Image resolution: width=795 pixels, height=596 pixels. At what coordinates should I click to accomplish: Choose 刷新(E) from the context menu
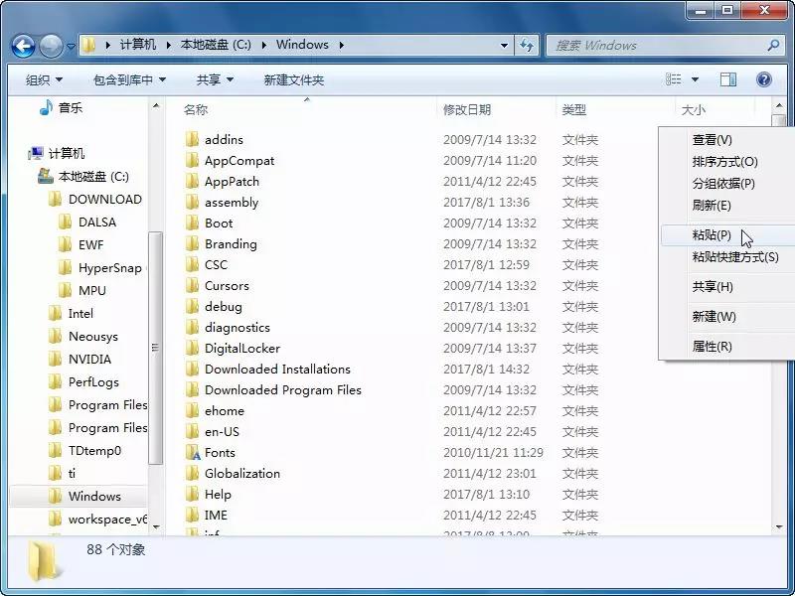[x=712, y=206]
